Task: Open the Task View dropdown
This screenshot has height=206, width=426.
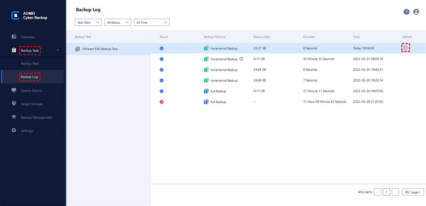Action: pyautogui.click(x=88, y=22)
